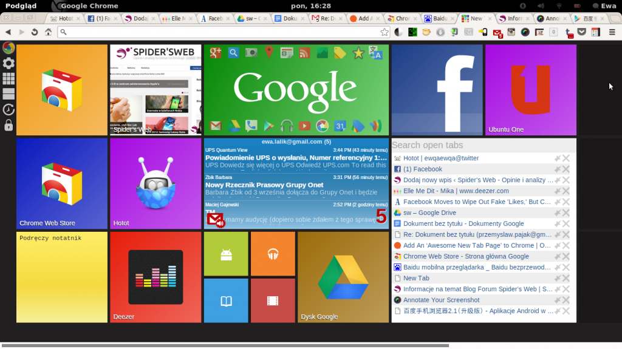This screenshot has height=349, width=622.
Task: Click Gmail checker extension icon in toolbar
Action: pyautogui.click(x=497, y=33)
